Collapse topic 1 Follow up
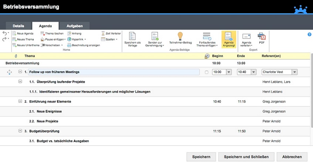 tap(20, 71)
